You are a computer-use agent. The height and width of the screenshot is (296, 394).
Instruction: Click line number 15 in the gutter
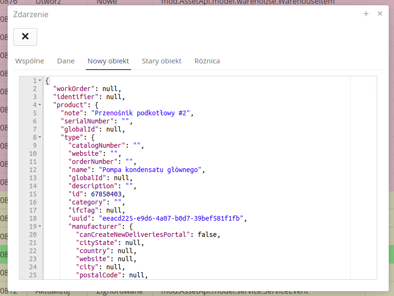(32, 194)
